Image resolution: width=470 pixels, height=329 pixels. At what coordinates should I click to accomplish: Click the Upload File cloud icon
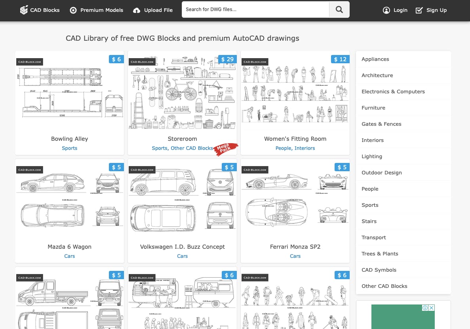[136, 10]
